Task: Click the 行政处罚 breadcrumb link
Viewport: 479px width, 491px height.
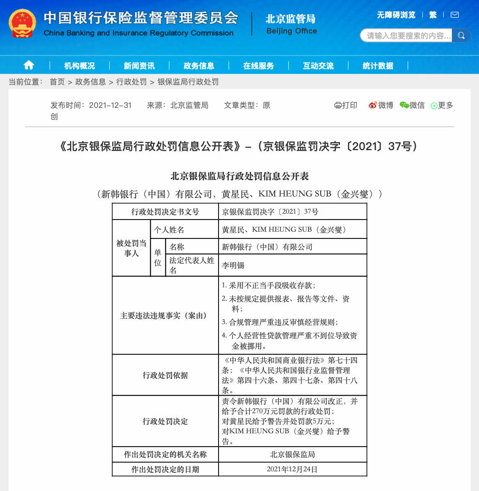Action: pyautogui.click(x=131, y=82)
